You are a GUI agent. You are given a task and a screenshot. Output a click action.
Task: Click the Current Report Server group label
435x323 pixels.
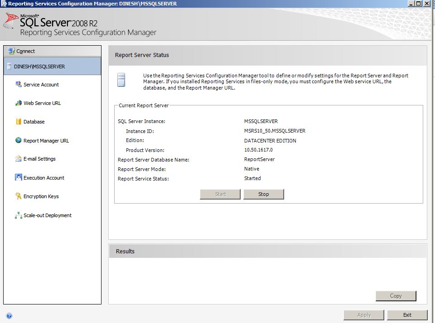(144, 105)
